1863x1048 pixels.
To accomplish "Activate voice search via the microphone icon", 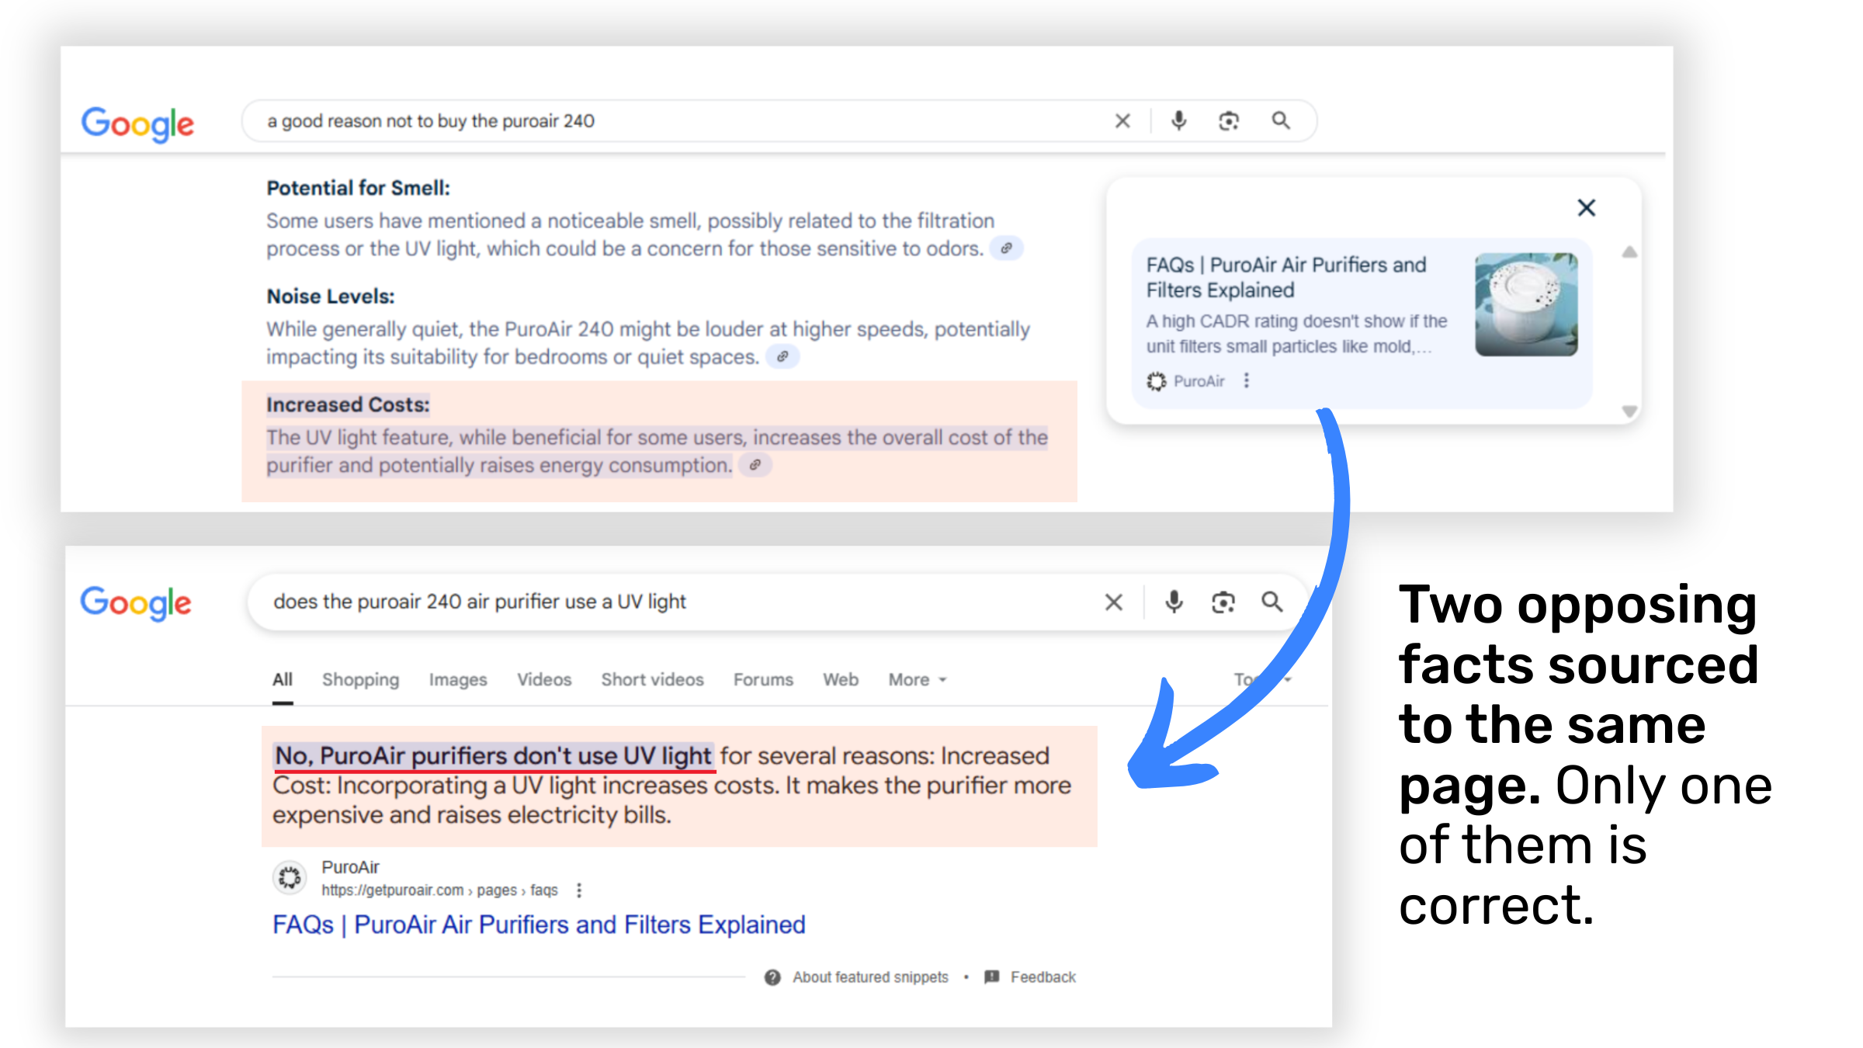I will point(1178,121).
